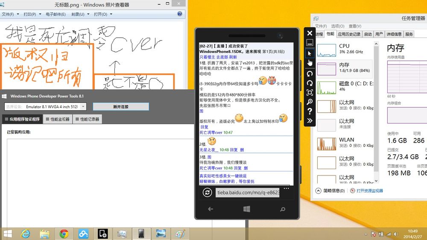Open 打开资源监视器 link
This screenshot has width=427, height=240.
click(367, 191)
